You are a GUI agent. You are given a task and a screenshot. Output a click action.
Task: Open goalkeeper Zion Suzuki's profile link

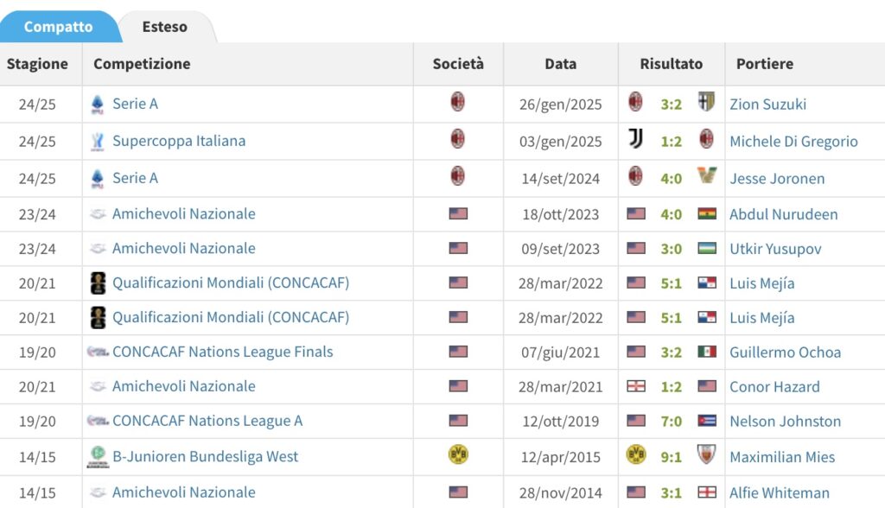point(767,104)
